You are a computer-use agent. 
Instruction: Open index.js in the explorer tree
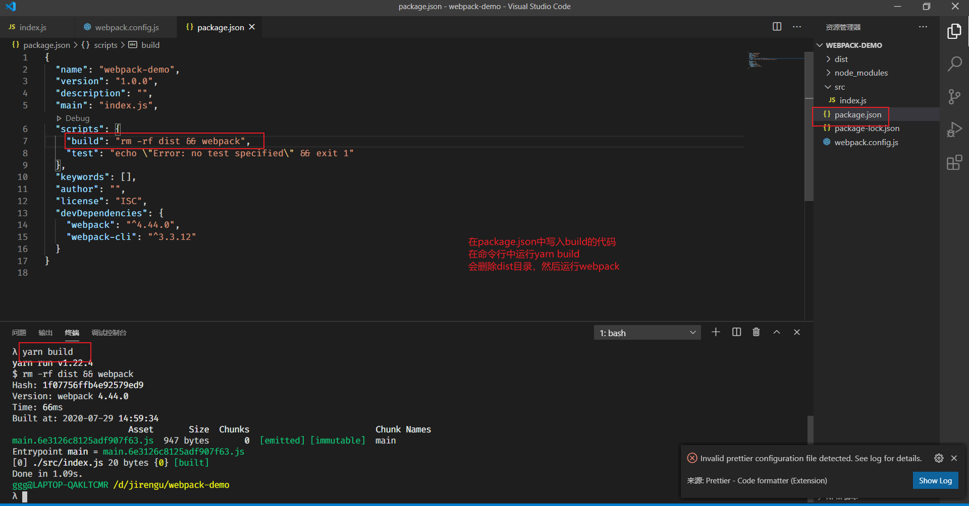[877, 101]
